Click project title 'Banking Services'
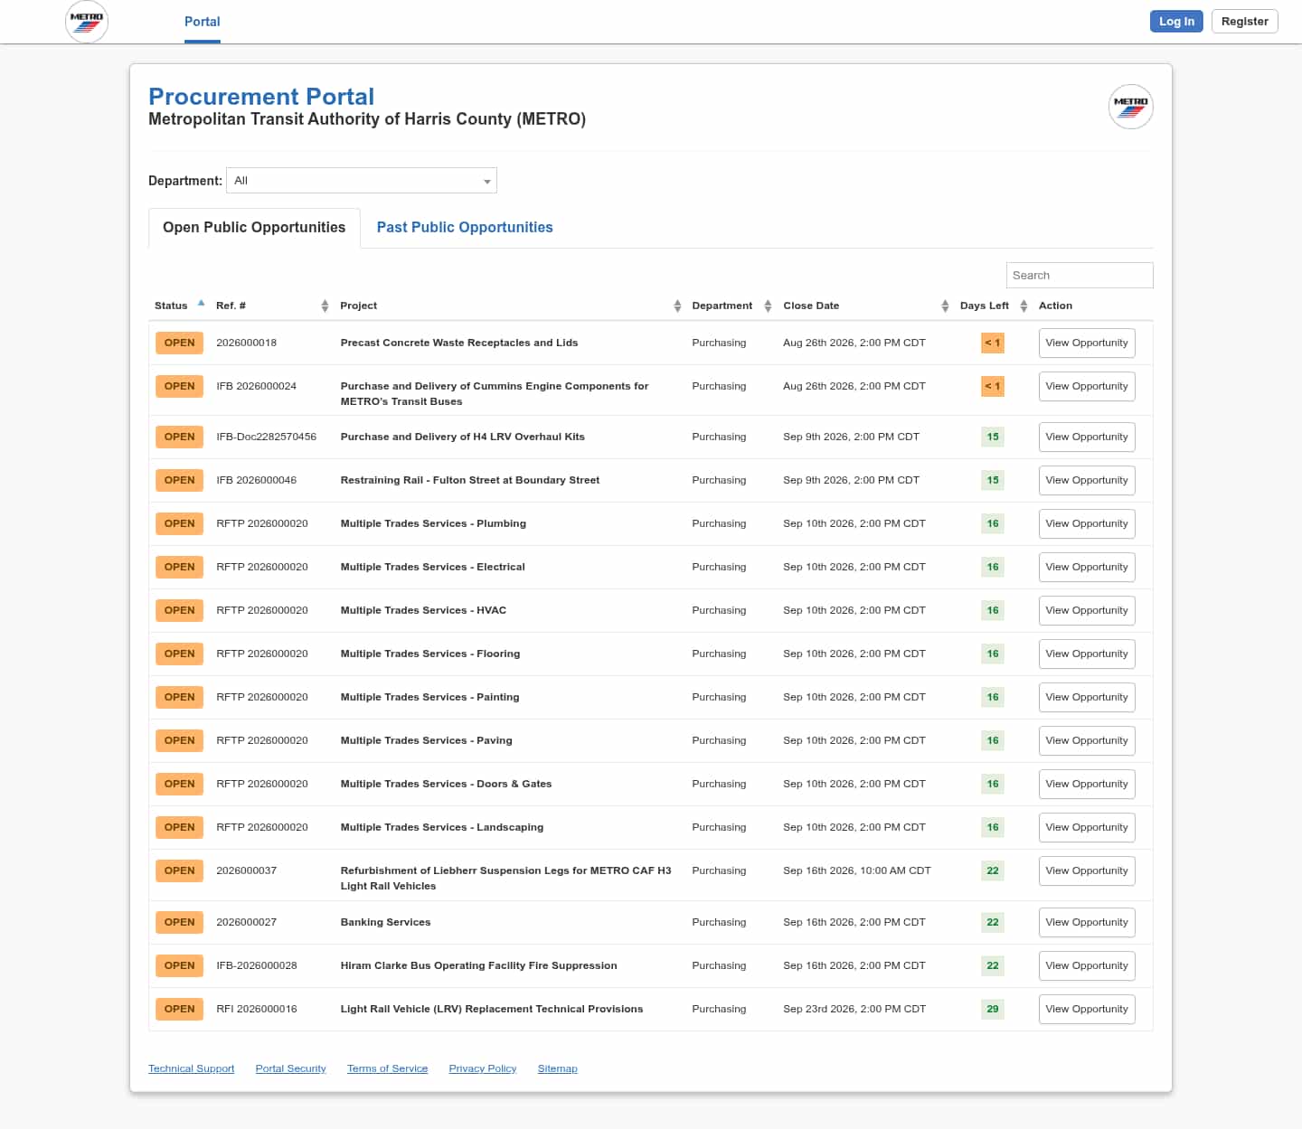This screenshot has height=1129, width=1302. [x=385, y=923]
